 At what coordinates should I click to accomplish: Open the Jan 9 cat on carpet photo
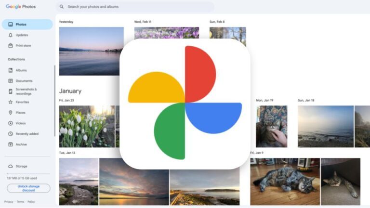point(341,182)
